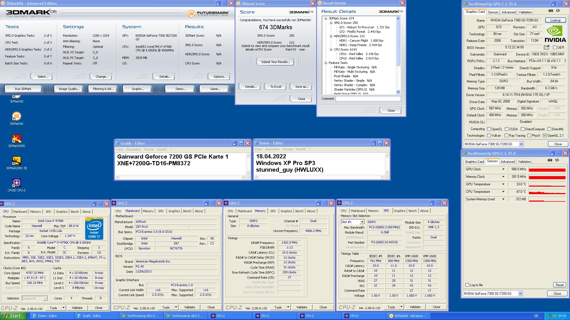This screenshot has width=570, height=320.
Task: Toggle the CUDA checkbox
Action: (507, 129)
